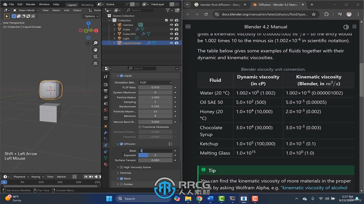
Task: Expand the Cube item in Outliner
Action: tap(114, 29)
